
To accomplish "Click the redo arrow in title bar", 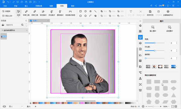I will coord(14,2).
